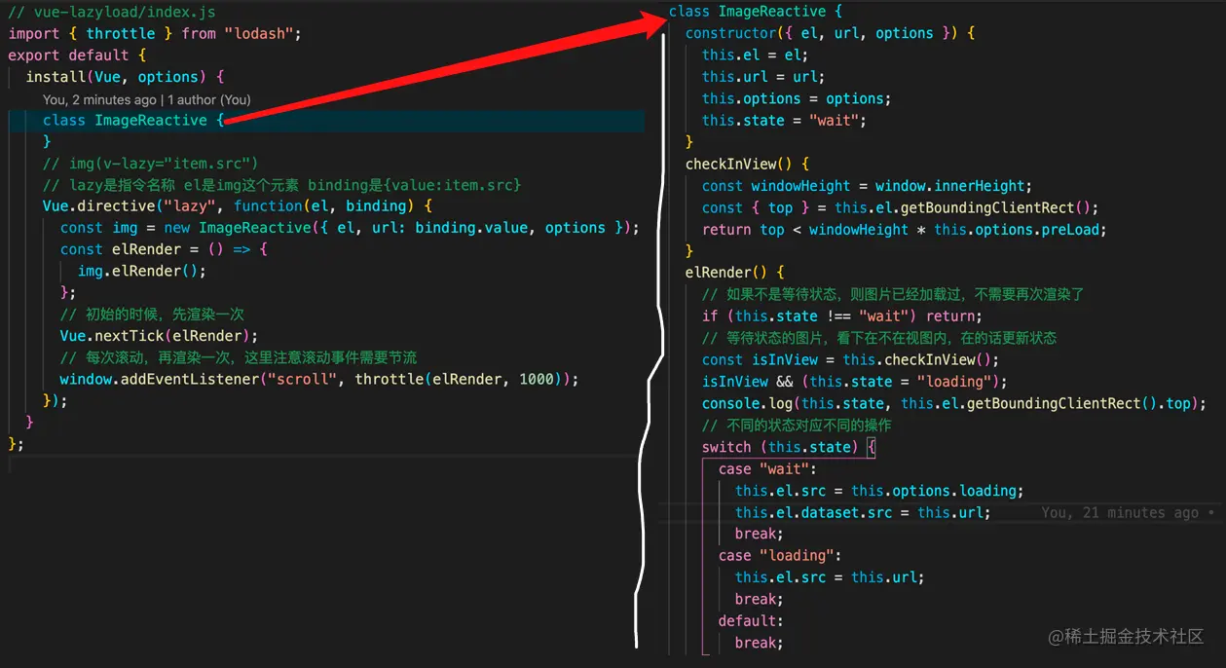The height and width of the screenshot is (668, 1226).
Task: Click the "default:" line in the switch
Action: click(751, 620)
